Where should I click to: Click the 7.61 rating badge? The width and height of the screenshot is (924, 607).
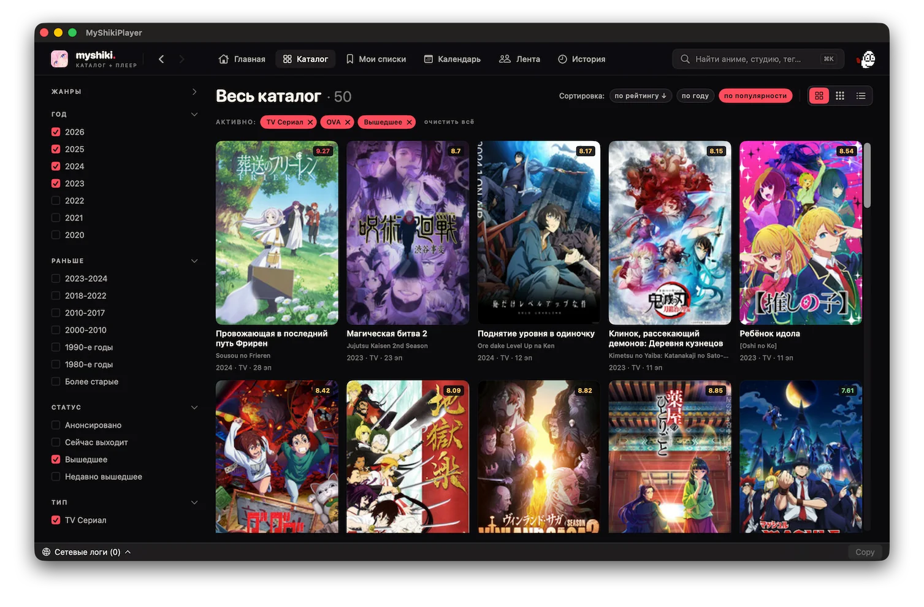pyautogui.click(x=847, y=391)
